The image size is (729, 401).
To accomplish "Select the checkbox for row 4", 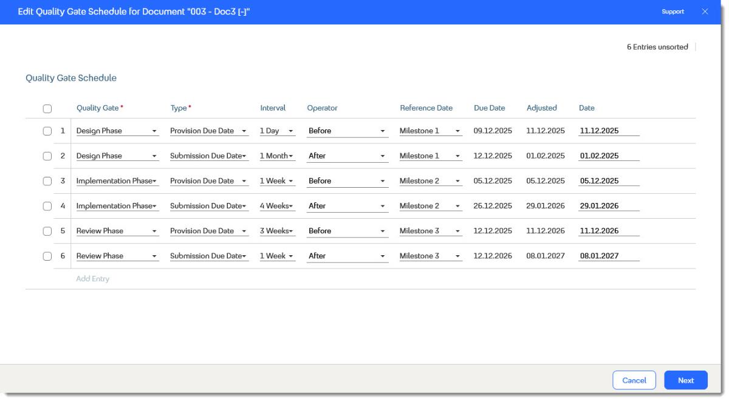I will 47,206.
